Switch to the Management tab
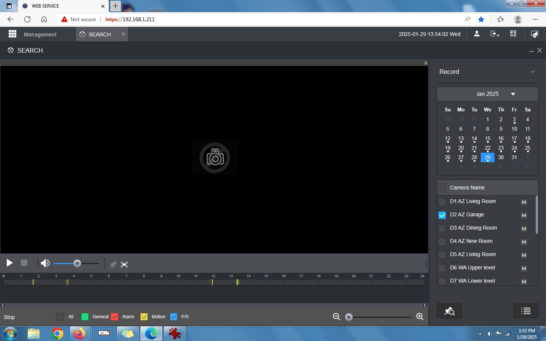Screen dimensions: 546x341 40,34
